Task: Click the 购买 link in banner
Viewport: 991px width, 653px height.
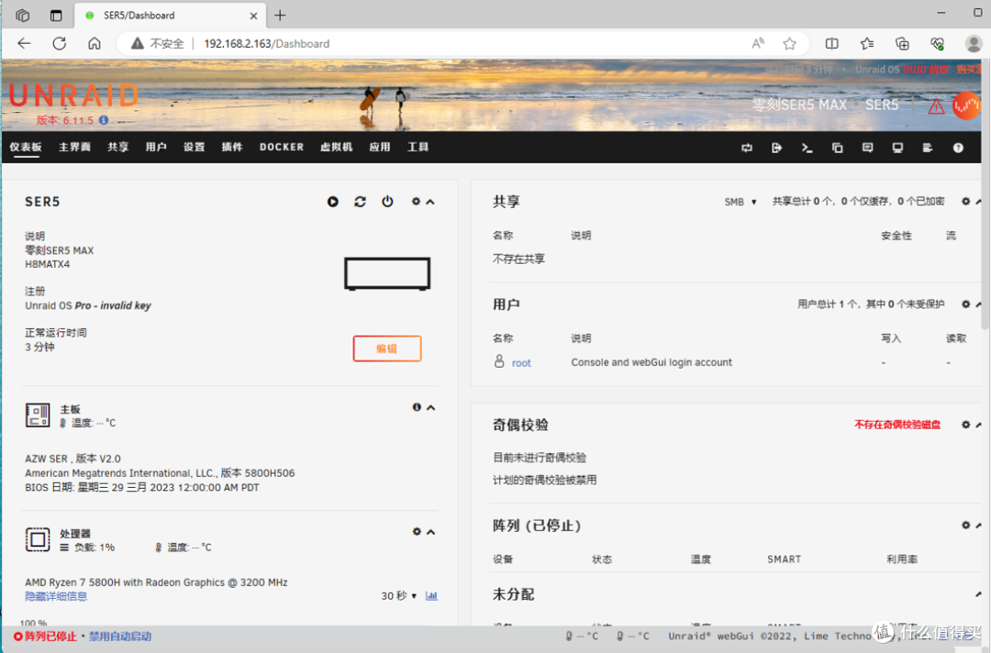Action: (969, 70)
